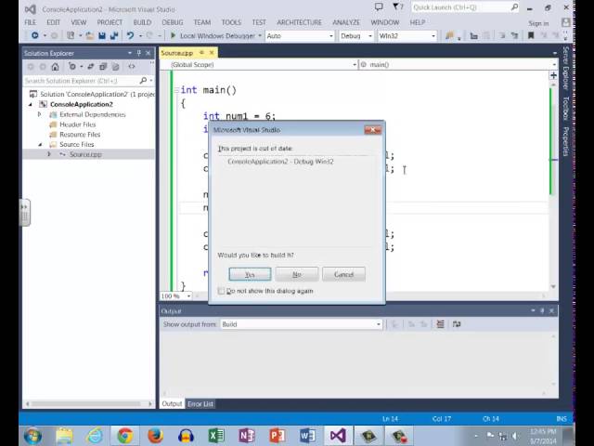Open Chrome from the taskbar

coord(125,436)
